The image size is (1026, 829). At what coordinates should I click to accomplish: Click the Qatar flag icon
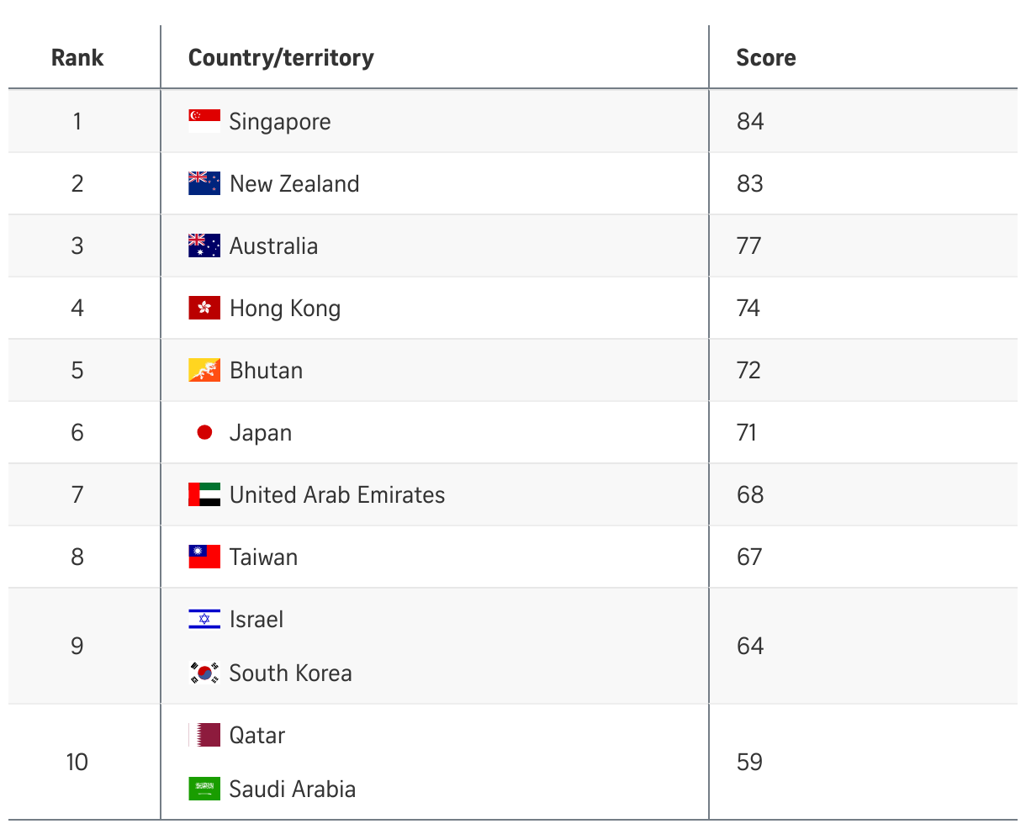pos(204,735)
